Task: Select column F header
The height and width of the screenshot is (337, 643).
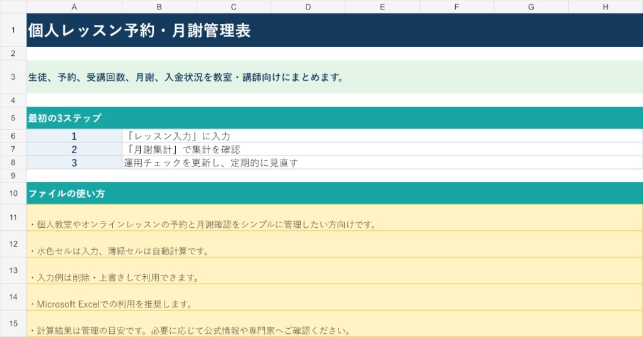Action: (x=457, y=6)
